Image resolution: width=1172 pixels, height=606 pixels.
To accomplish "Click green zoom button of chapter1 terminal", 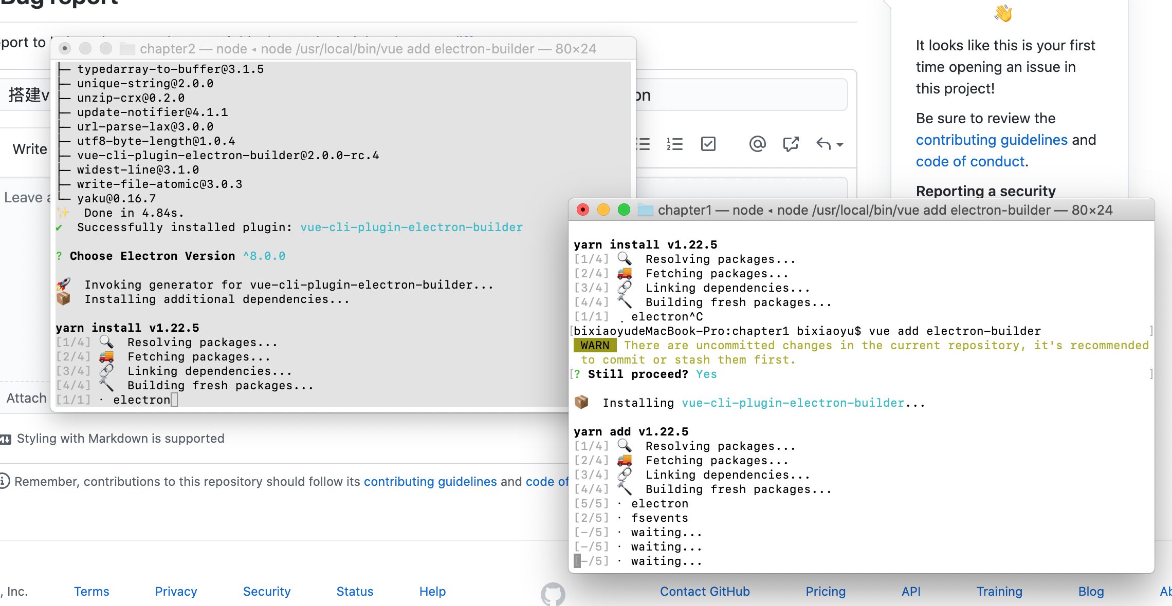I will pyautogui.click(x=624, y=210).
